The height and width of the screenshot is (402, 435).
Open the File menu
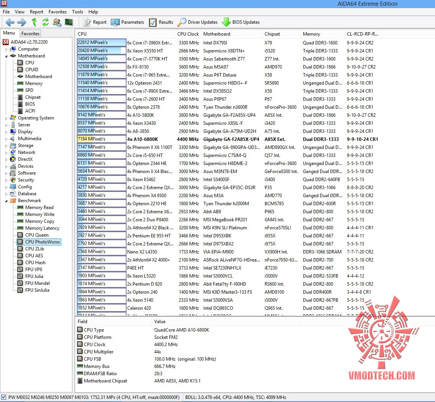point(6,11)
